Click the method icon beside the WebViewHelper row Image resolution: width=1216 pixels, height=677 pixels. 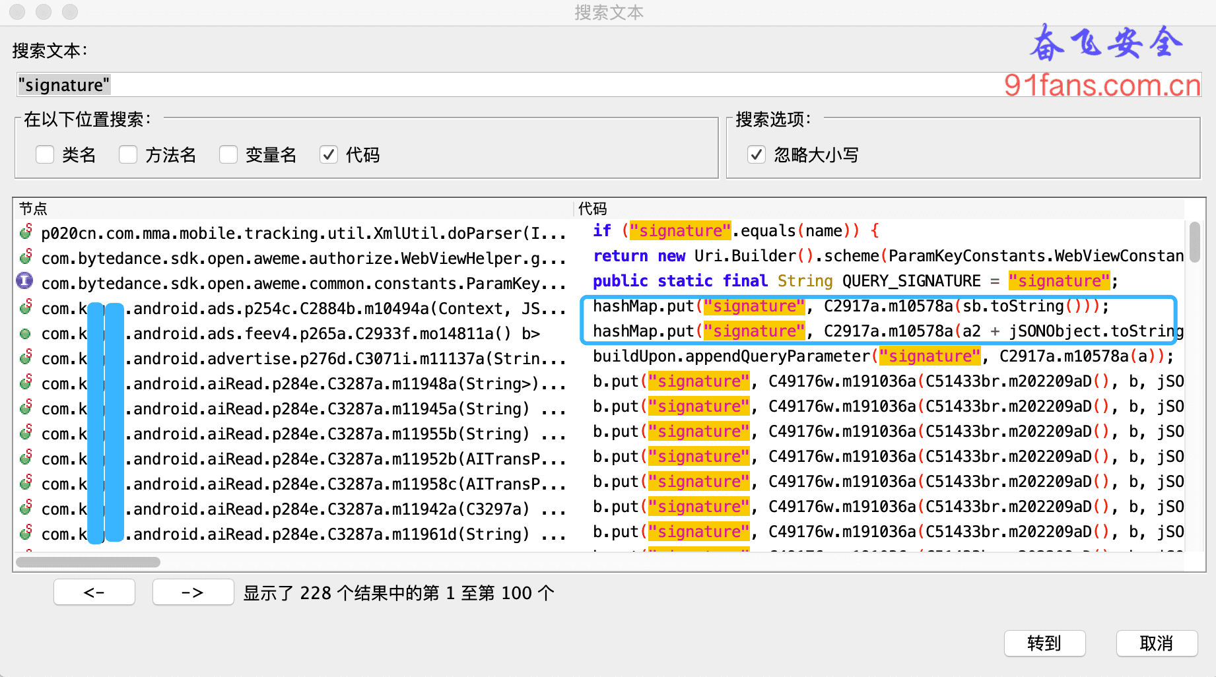26,257
